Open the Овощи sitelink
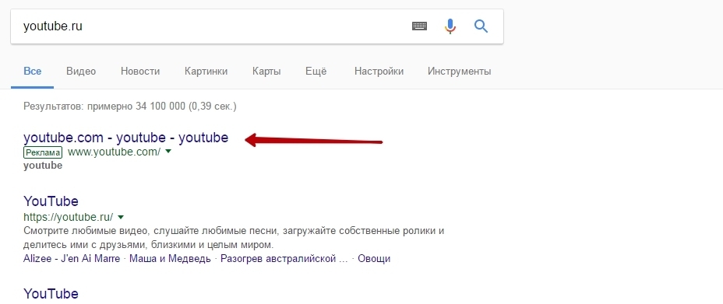Viewport: 723px width, 304px height. (x=374, y=258)
